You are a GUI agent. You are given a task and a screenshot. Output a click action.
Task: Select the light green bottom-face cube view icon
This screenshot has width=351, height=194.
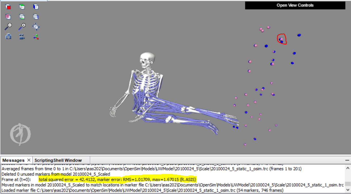click(x=22, y=17)
